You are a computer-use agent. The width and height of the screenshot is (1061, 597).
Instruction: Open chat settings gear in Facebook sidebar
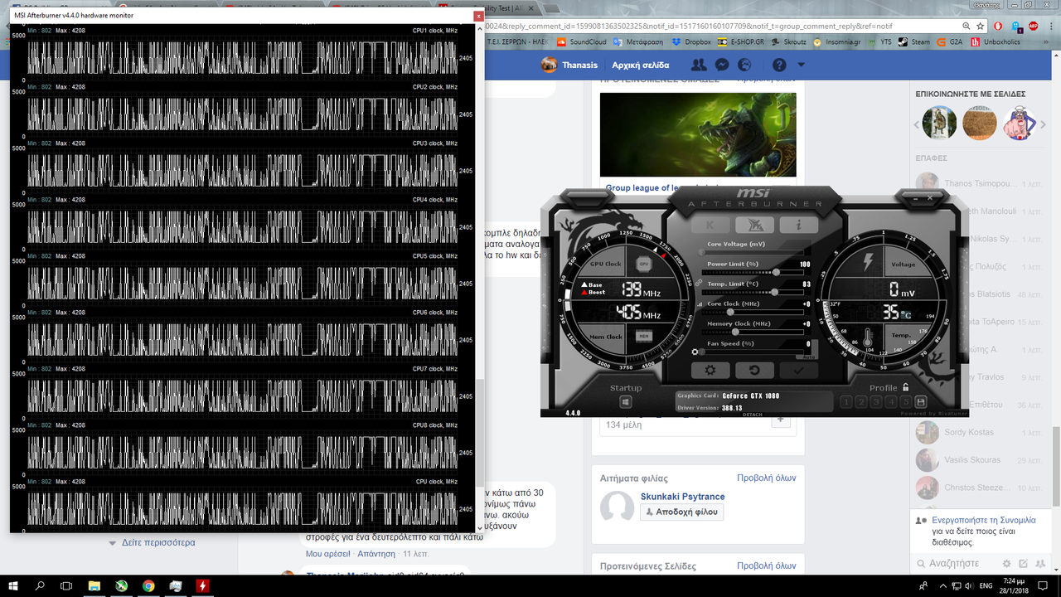tap(1007, 564)
